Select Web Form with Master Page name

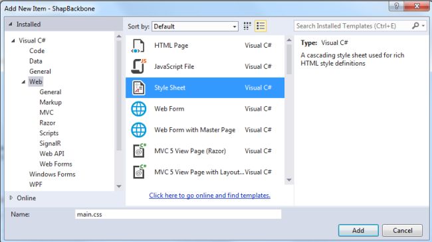click(195, 130)
